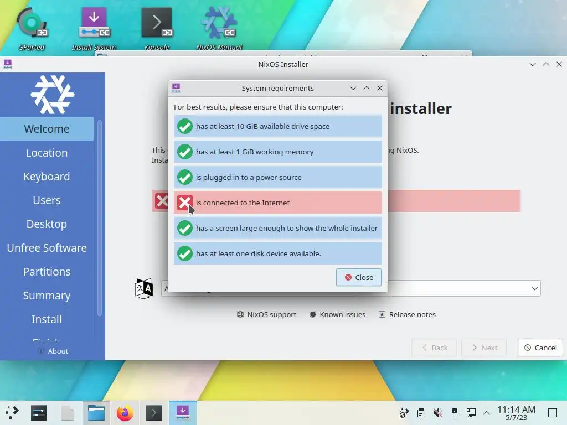567x425 pixels.
Task: Click the language translation icon
Action: tap(144, 288)
